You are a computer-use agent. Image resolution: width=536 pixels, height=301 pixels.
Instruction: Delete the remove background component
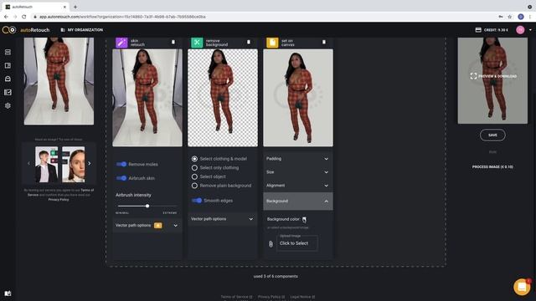[249, 42]
